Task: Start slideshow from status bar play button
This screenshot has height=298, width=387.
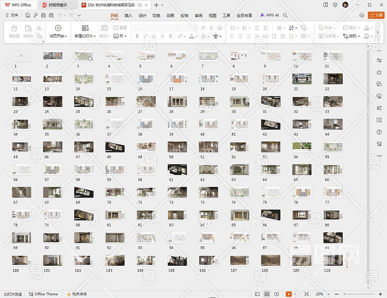Action: 288,294
